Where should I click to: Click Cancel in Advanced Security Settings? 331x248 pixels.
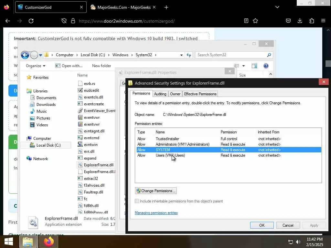[x=288, y=225]
